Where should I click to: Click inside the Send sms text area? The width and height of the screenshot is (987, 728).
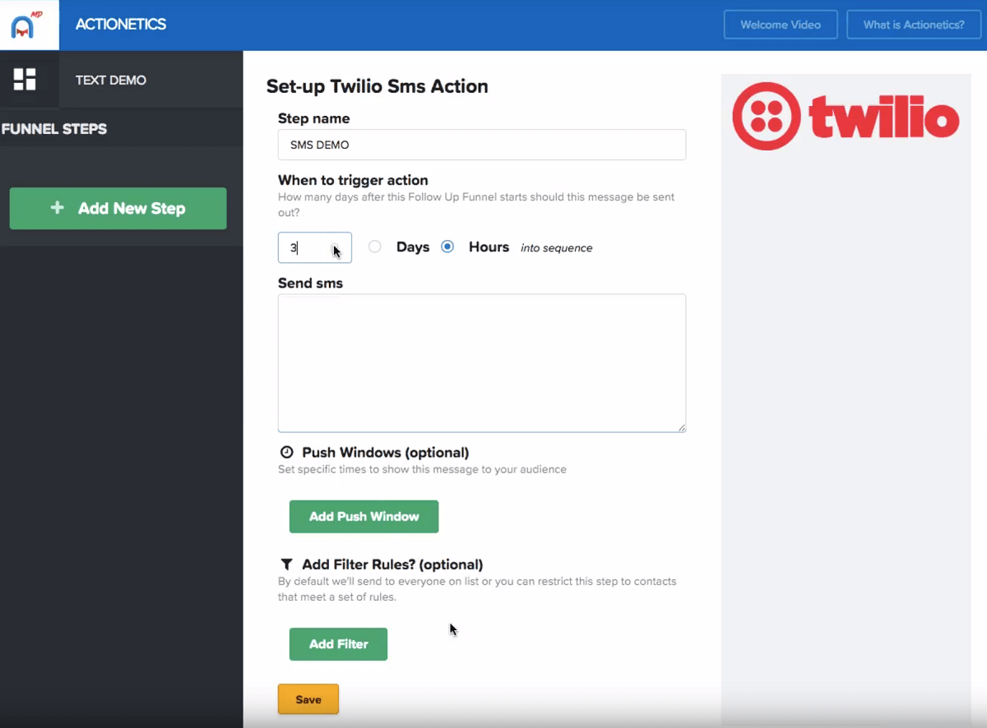(482, 363)
